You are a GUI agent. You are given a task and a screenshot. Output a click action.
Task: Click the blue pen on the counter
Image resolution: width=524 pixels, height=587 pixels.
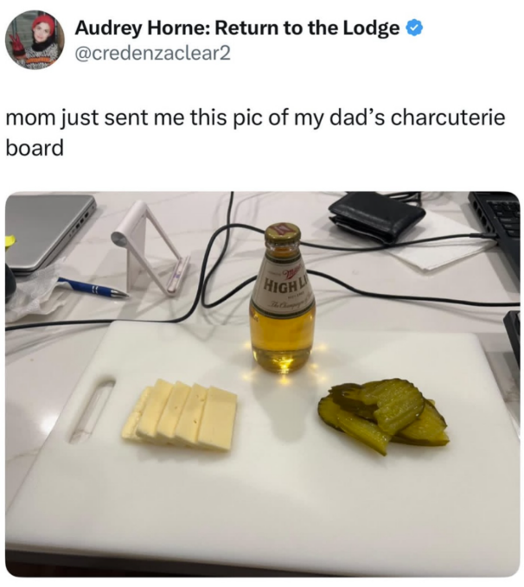point(93,288)
